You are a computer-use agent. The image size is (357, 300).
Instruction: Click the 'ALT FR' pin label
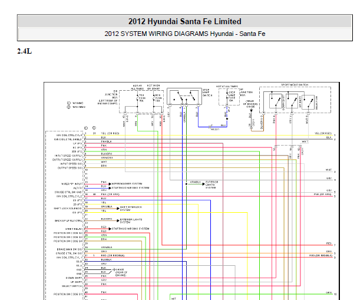coord(78,188)
